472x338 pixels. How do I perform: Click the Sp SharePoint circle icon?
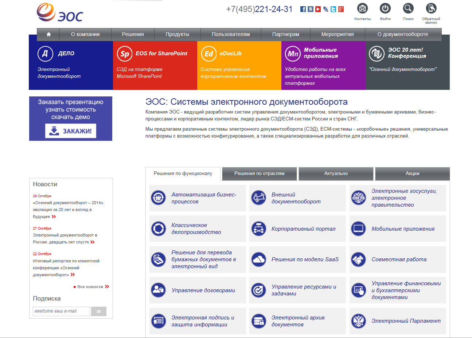pos(125,54)
